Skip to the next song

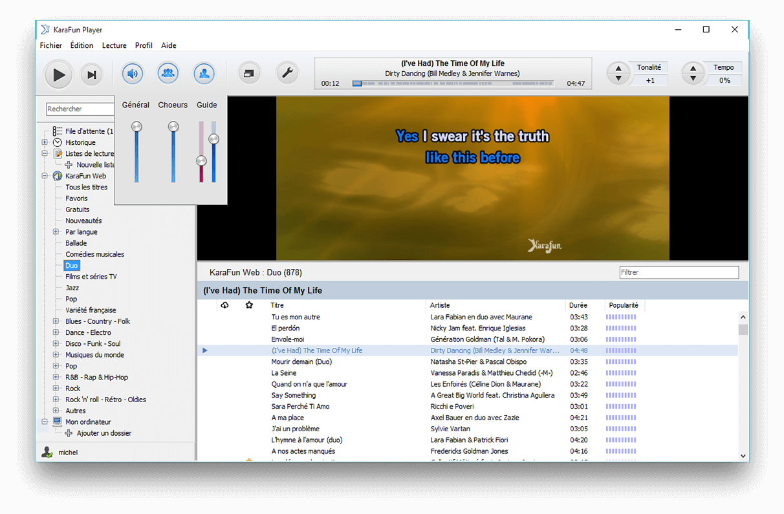pyautogui.click(x=92, y=75)
